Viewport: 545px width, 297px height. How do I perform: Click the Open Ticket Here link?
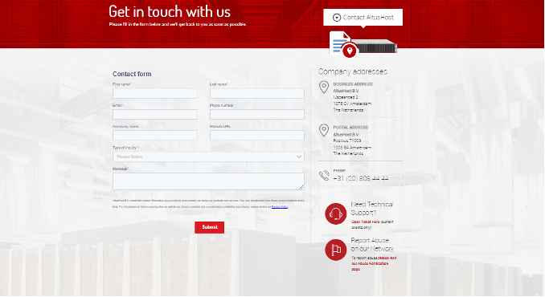coord(366,222)
